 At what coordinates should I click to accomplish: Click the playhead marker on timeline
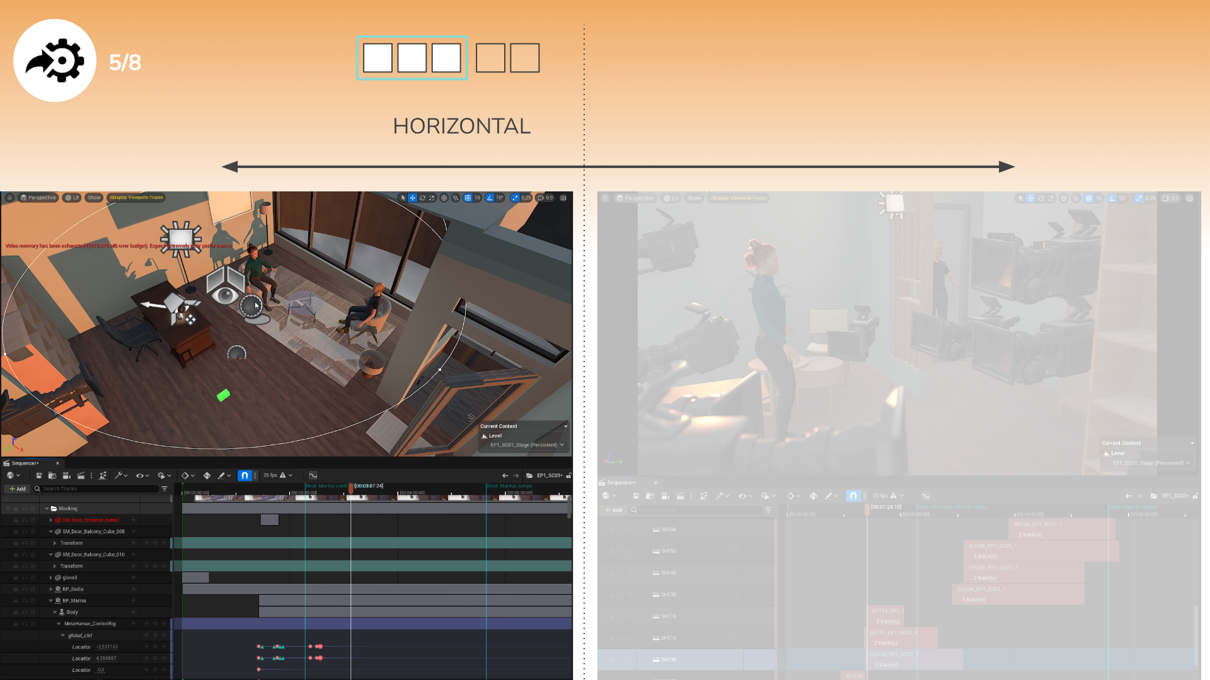(351, 489)
